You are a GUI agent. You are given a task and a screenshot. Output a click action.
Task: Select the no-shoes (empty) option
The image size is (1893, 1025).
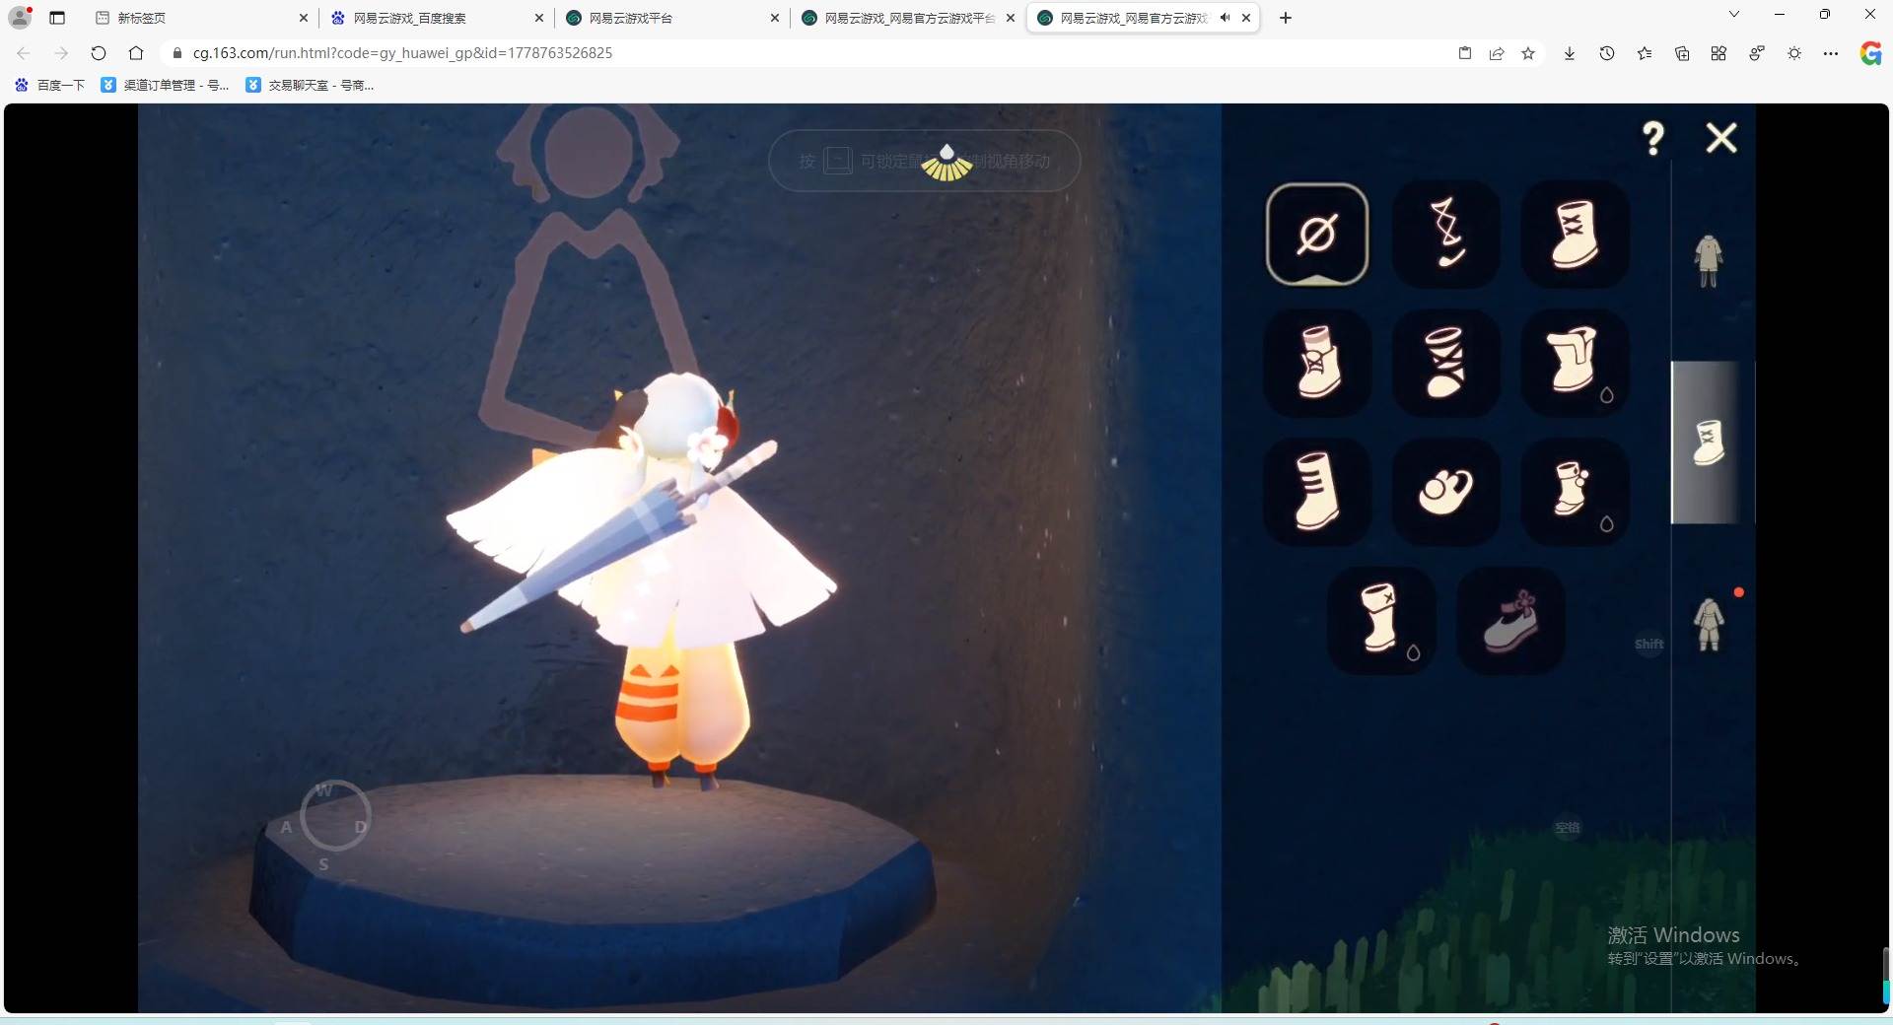1317,235
